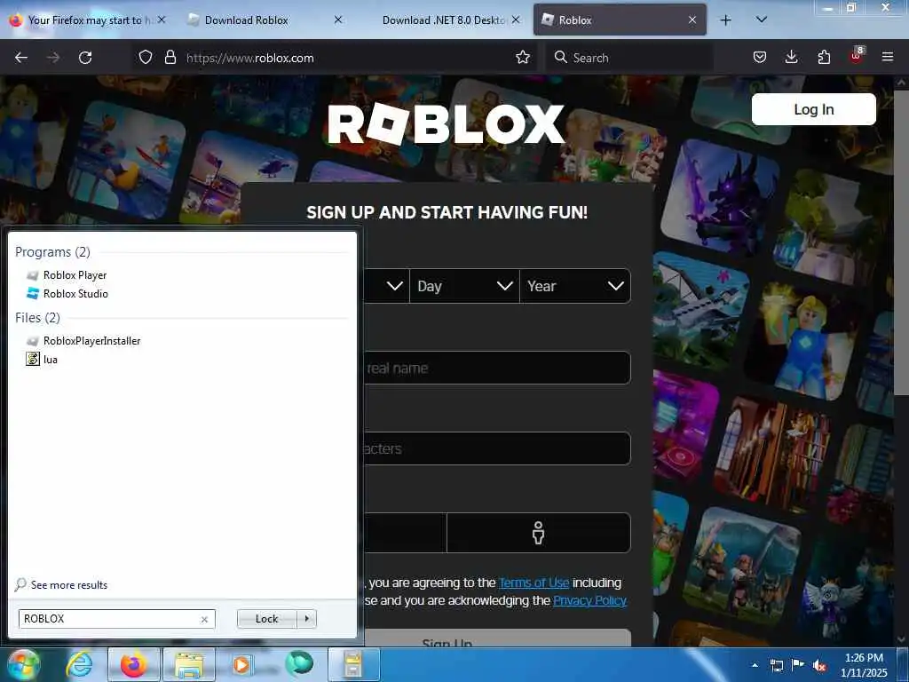Reload the roblox.com page
The image size is (909, 682).
pos(85,58)
